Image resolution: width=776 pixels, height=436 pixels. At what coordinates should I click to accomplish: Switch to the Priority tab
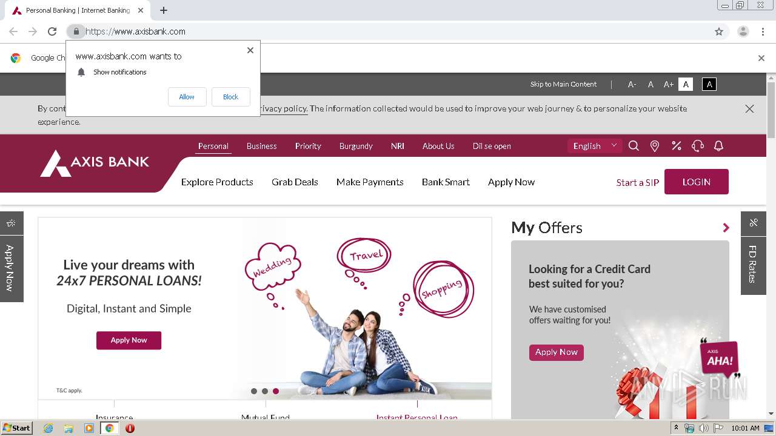[308, 146]
